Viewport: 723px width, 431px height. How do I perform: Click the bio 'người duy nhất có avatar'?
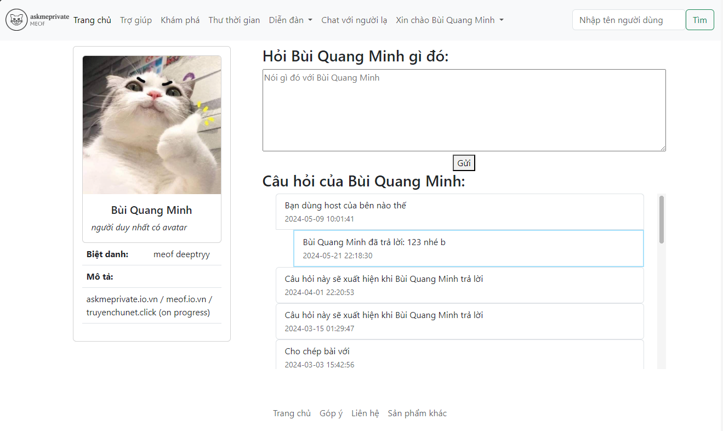(x=139, y=228)
